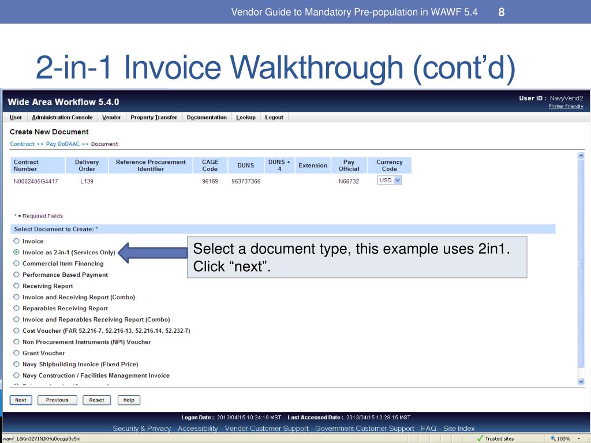Viewport: 591px width, 443px height.
Task: Click the Next button
Action: point(21,400)
